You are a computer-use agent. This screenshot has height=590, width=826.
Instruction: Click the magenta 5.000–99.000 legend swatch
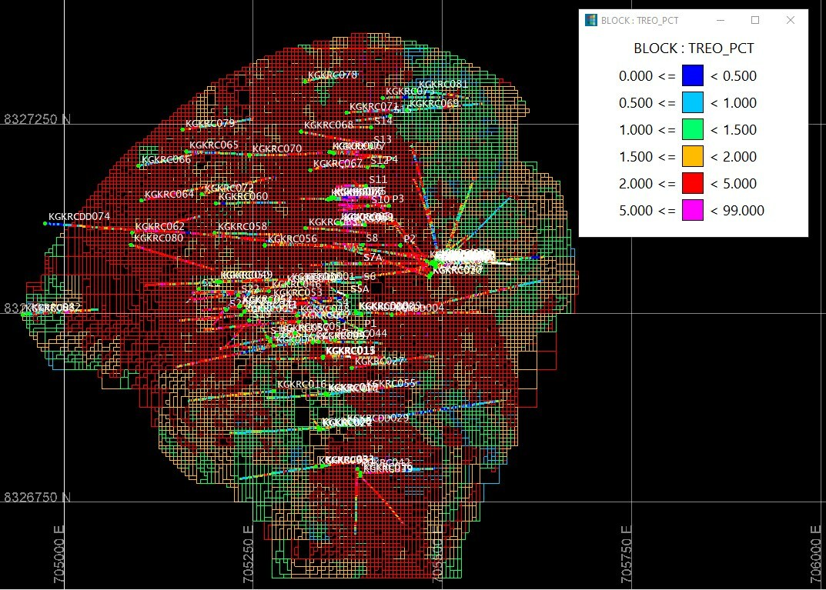[693, 210]
